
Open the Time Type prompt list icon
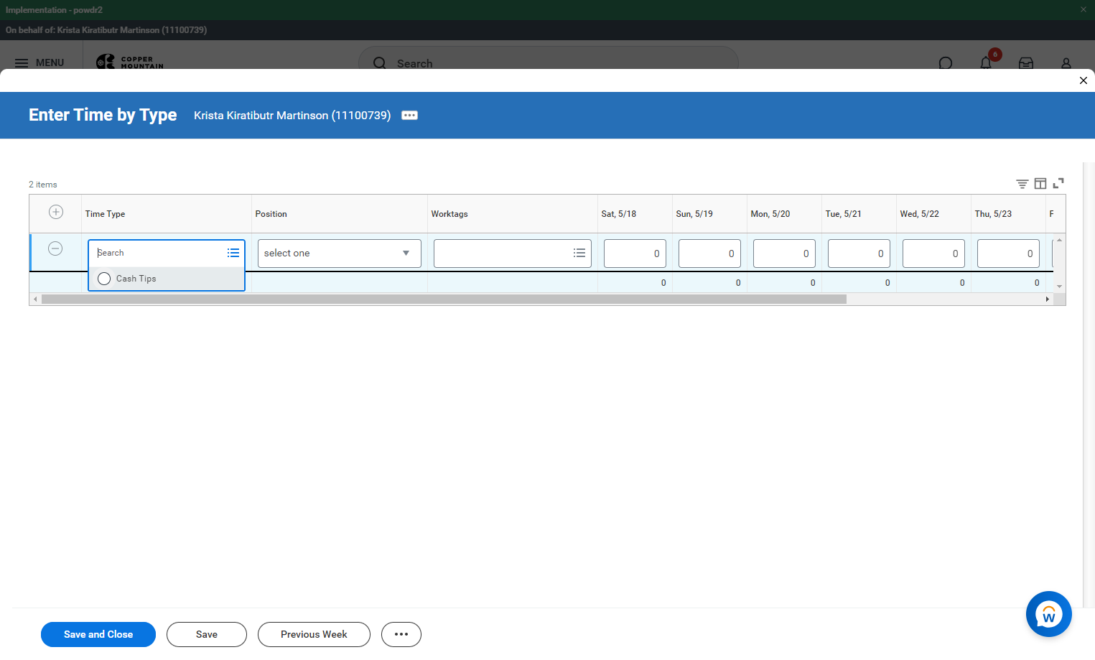(x=233, y=253)
